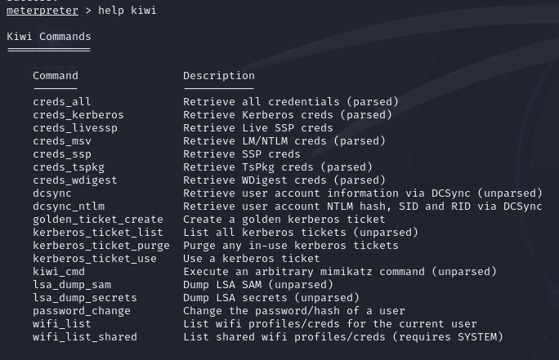The width and height of the screenshot is (559, 360).
Task: Click the 'help kiwi' command text
Action: click(x=127, y=11)
